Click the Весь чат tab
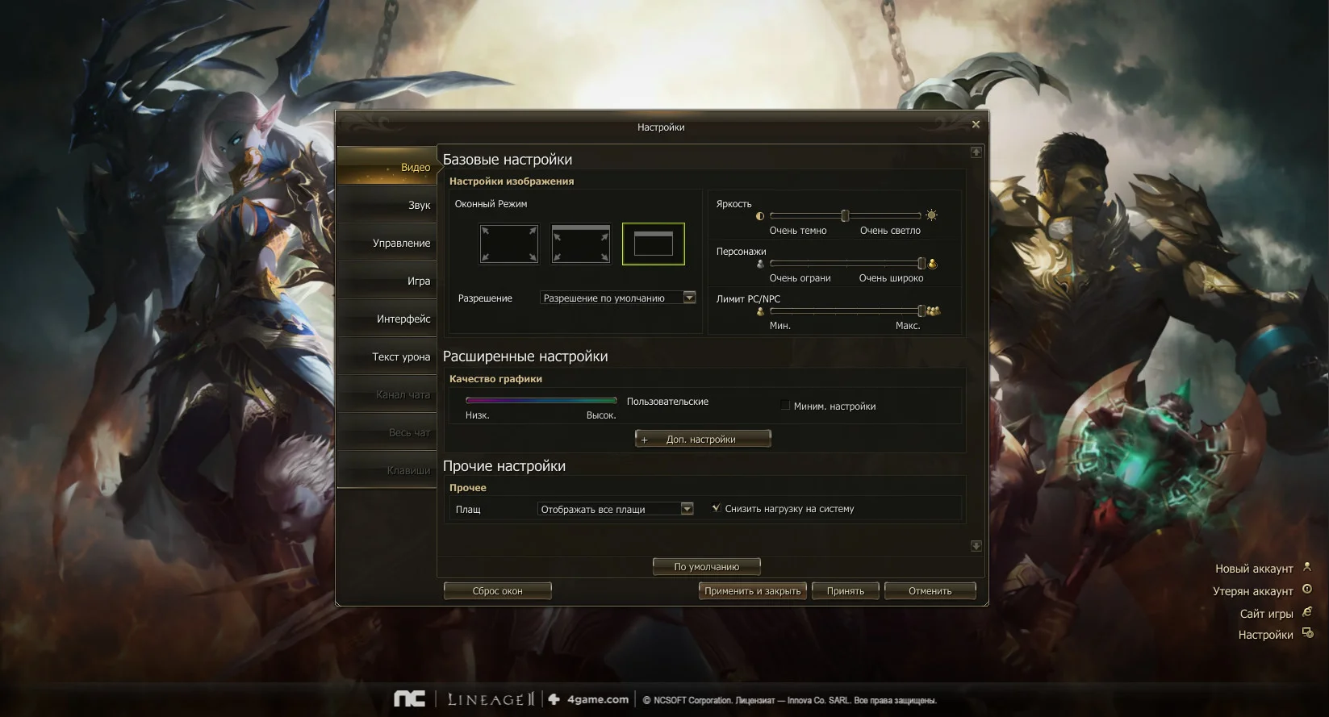 coord(387,432)
